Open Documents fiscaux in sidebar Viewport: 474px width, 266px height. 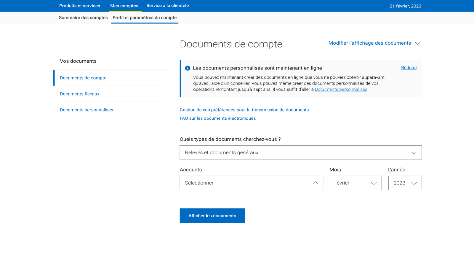(79, 94)
